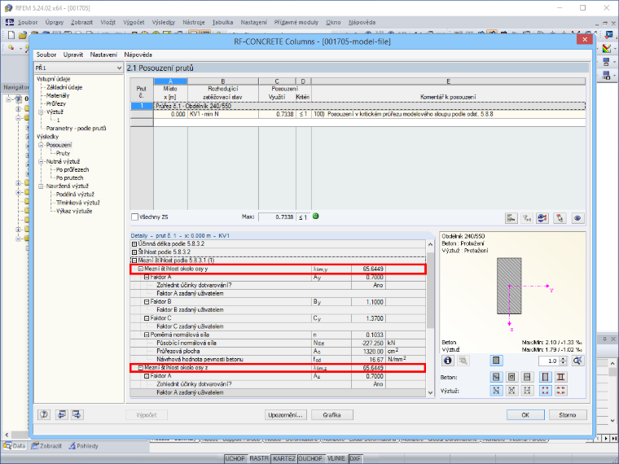Toggle the first Výztuž display button
This screenshot has height=464, width=619.
496,391
